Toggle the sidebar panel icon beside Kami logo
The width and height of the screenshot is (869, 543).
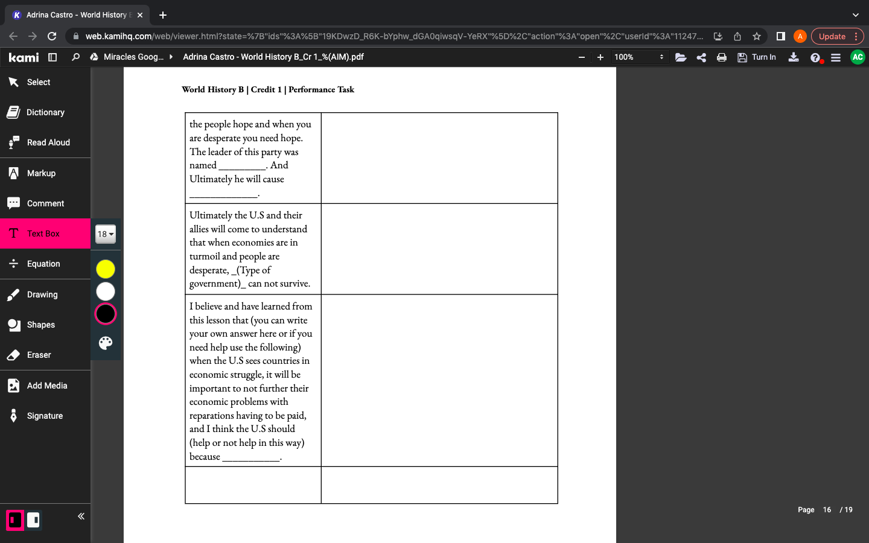tap(53, 57)
